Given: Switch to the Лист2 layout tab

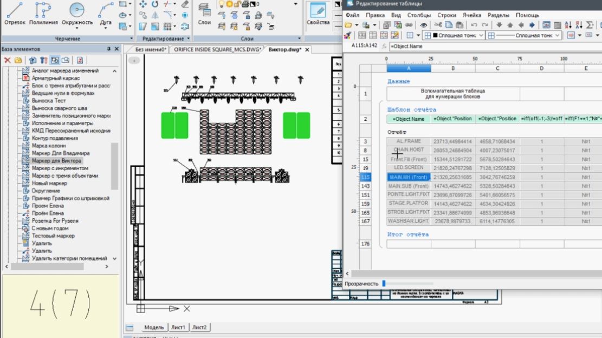Looking at the screenshot, I should (x=199, y=327).
